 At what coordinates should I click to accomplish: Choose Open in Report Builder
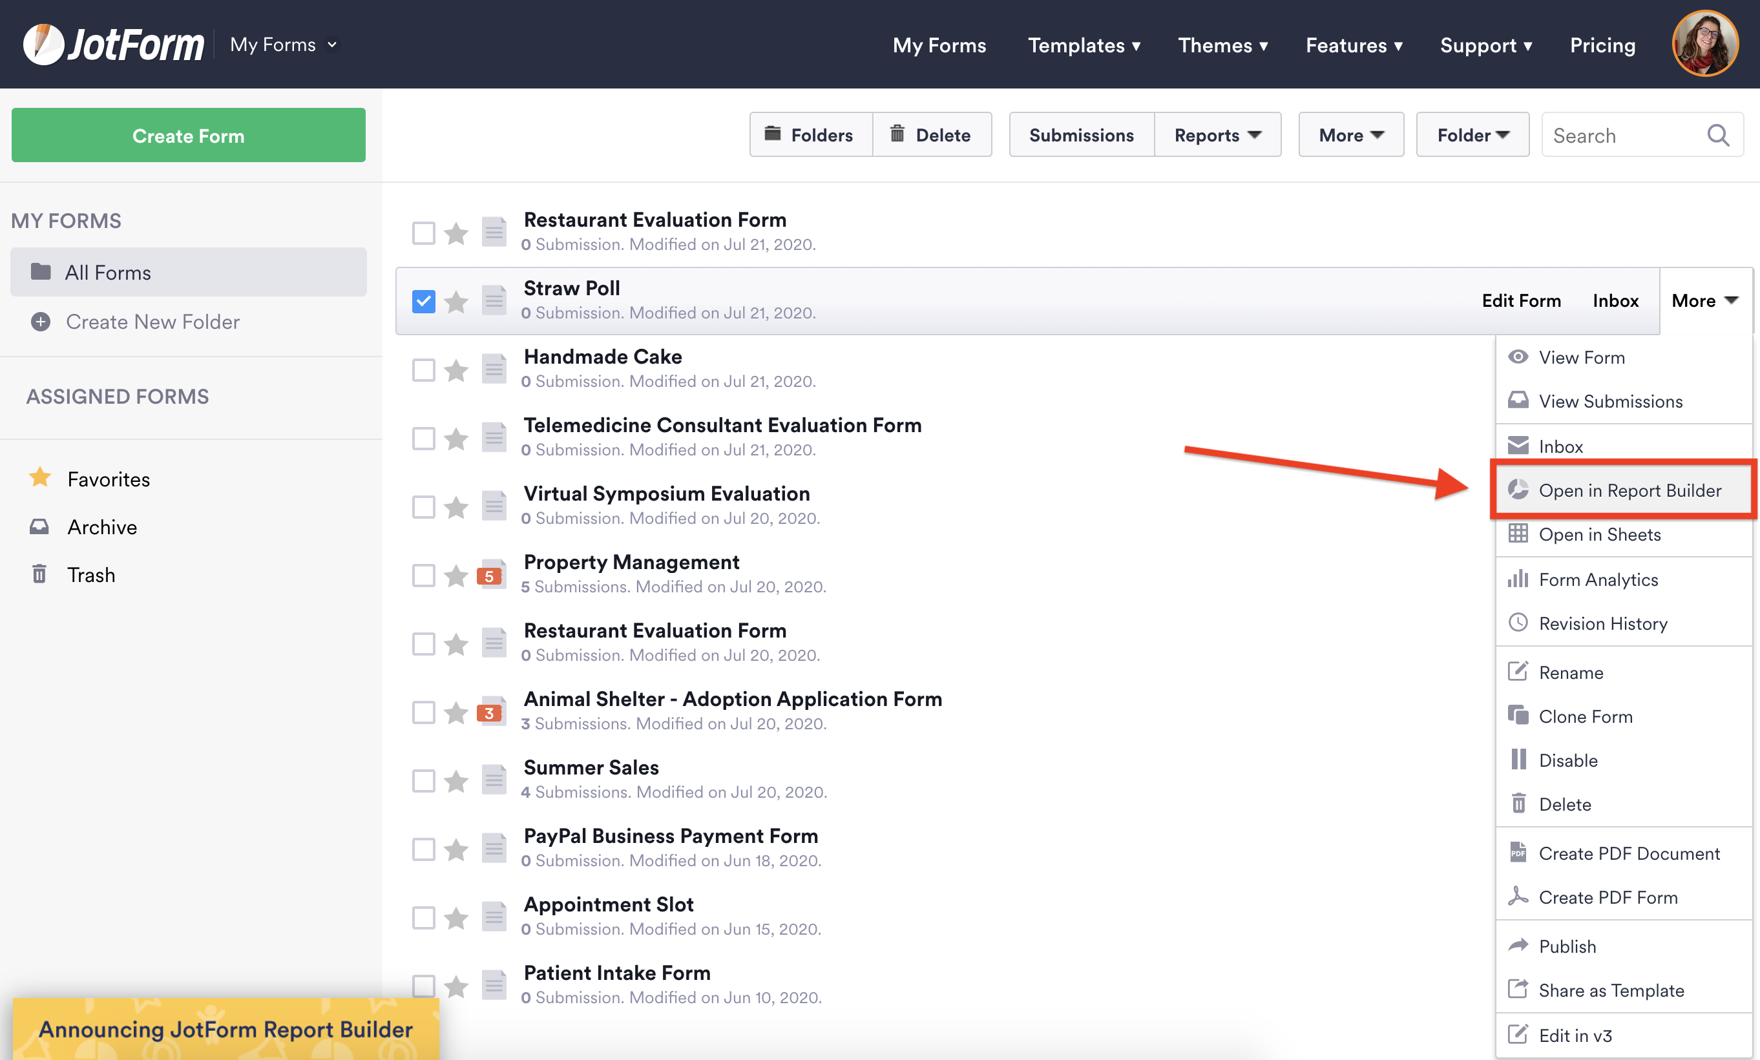coord(1629,491)
